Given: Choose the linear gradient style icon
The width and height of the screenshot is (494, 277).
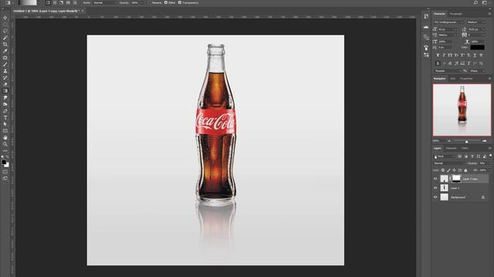Looking at the screenshot, I should [48, 2].
